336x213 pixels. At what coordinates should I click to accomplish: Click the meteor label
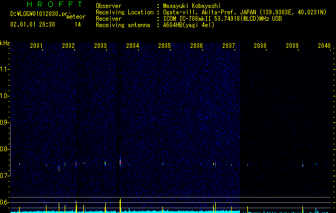76,17
